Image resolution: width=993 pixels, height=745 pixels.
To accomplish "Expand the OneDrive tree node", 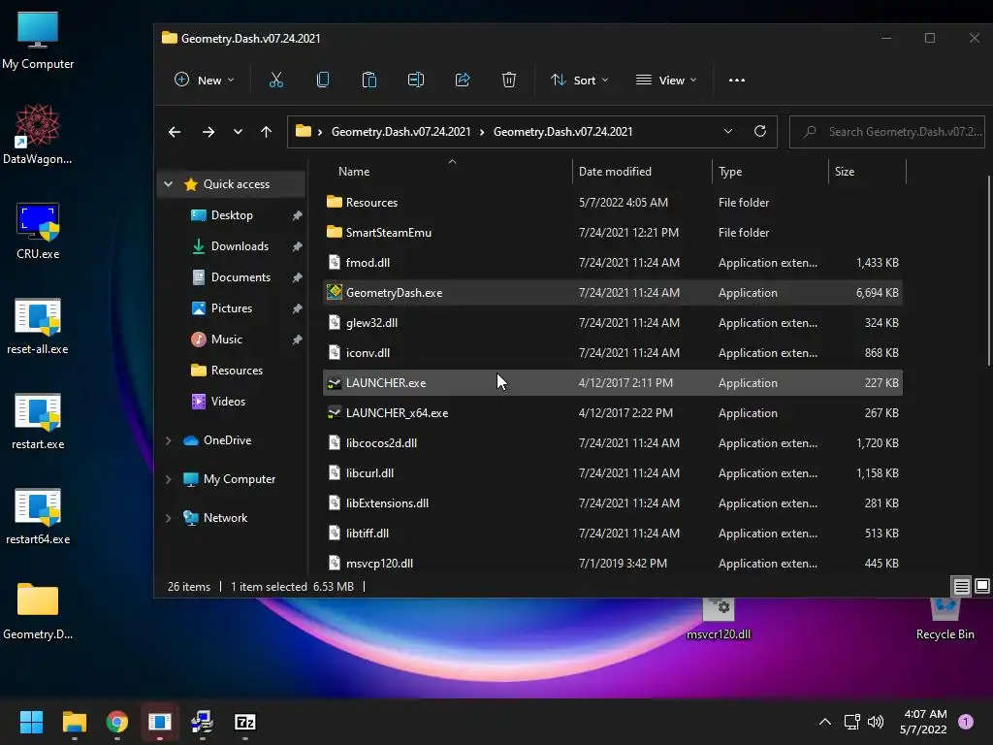I will click(168, 440).
